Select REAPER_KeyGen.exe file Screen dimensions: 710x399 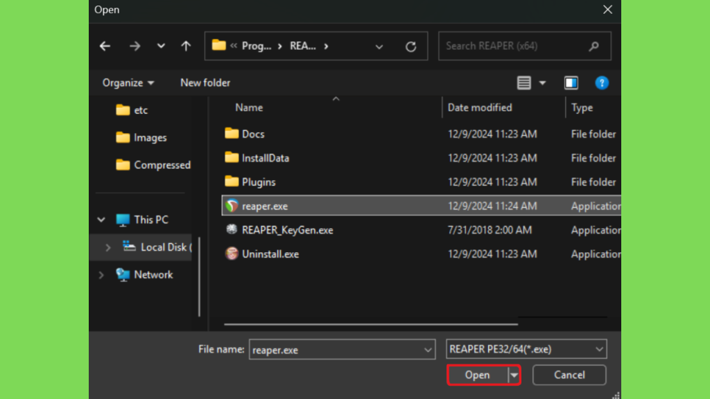pyautogui.click(x=288, y=230)
